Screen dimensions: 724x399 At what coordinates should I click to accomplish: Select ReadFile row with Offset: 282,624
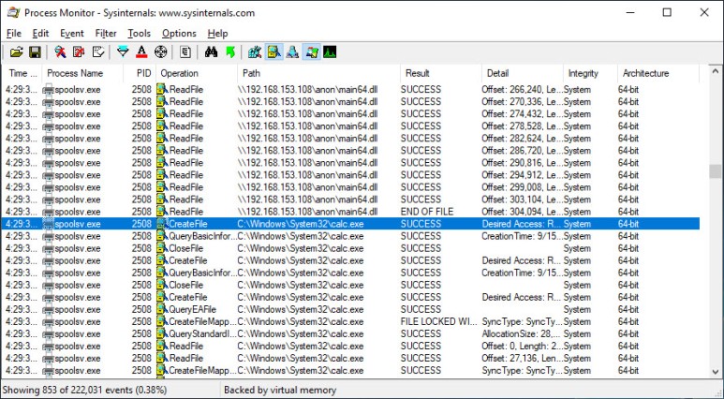click(350, 139)
